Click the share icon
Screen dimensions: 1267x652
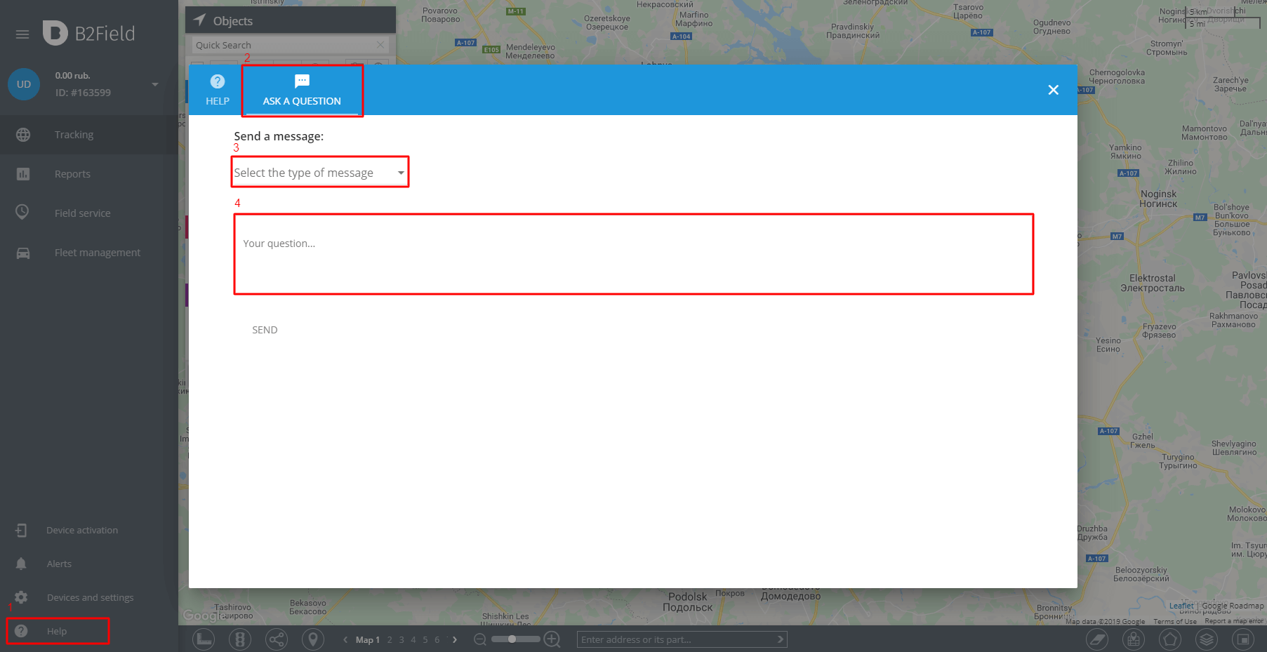pos(277,639)
